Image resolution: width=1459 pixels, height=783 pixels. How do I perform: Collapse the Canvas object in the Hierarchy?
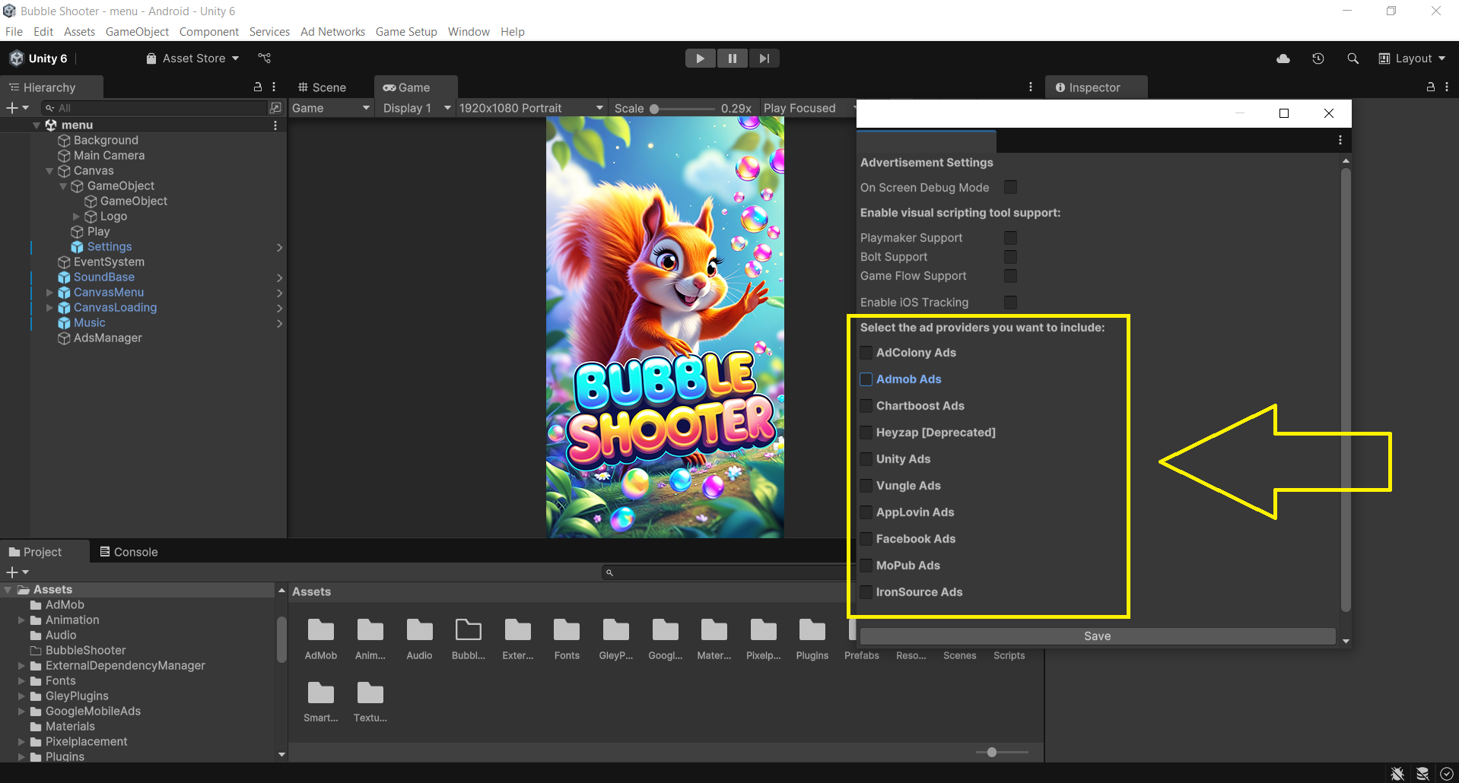[49, 170]
